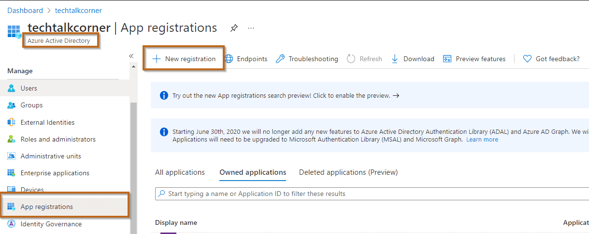The width and height of the screenshot is (589, 234).
Task: Click the Groups people icon
Action: 12,105
